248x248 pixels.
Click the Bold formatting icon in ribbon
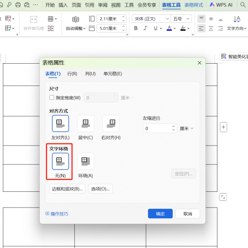[136, 28]
